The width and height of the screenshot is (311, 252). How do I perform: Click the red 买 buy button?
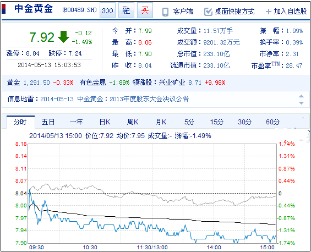[x=145, y=10]
